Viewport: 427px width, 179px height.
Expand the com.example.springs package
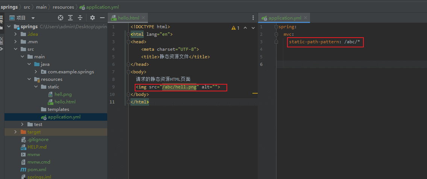click(36, 72)
